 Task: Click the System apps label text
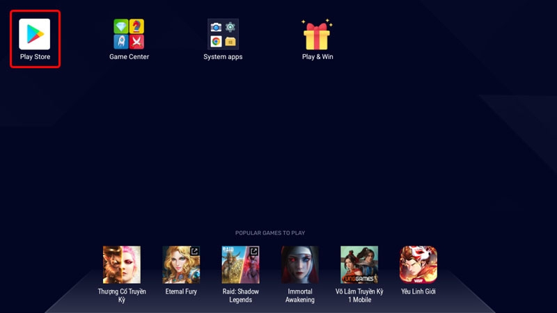click(x=223, y=57)
